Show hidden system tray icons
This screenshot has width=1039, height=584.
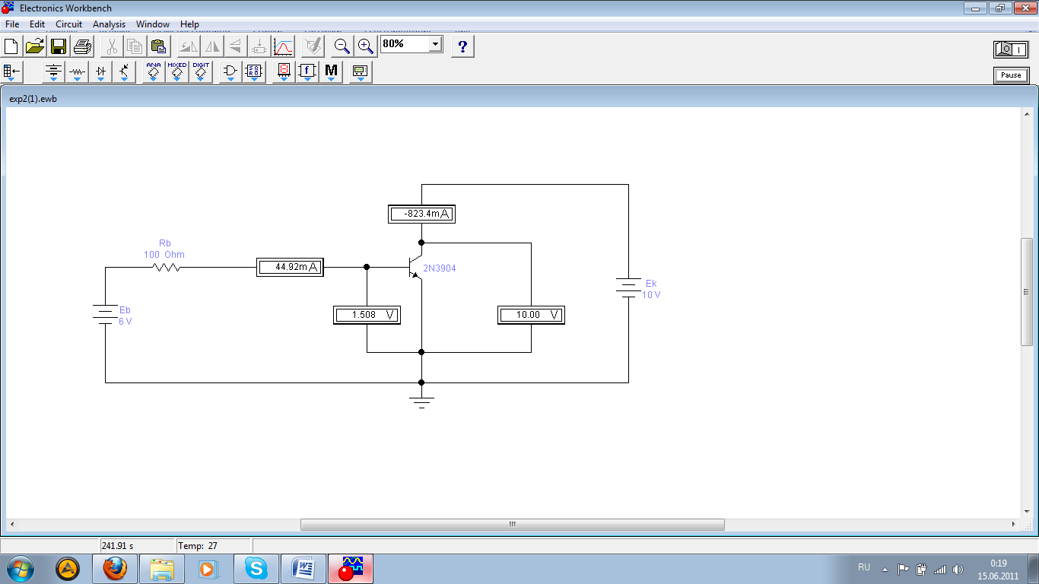[885, 569]
